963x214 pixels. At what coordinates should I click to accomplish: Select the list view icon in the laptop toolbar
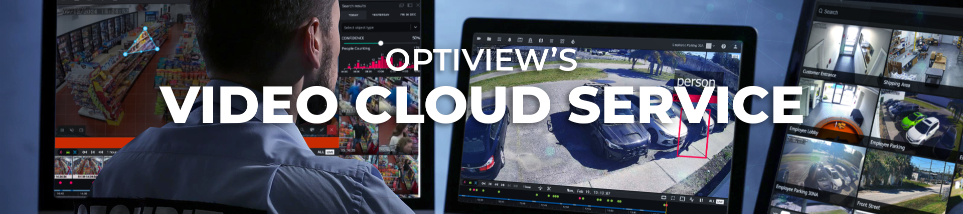point(552,41)
